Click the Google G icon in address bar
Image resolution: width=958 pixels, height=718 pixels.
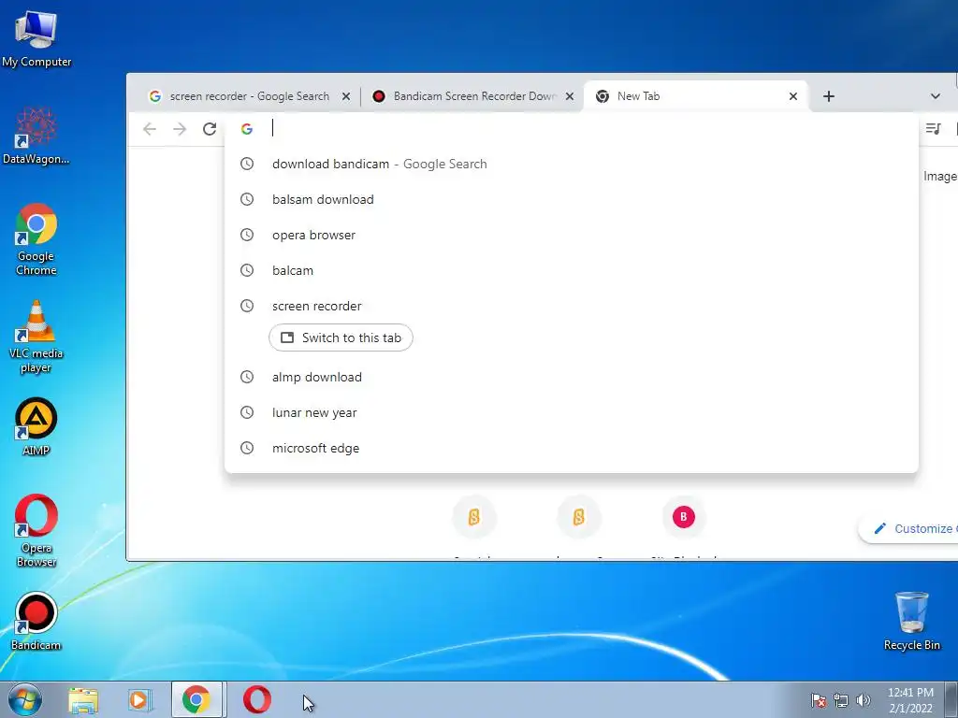[247, 129]
